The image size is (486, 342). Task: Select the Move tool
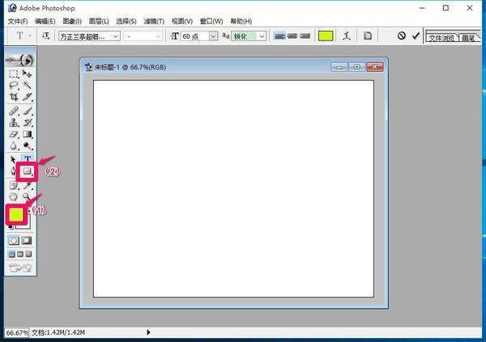(x=27, y=74)
